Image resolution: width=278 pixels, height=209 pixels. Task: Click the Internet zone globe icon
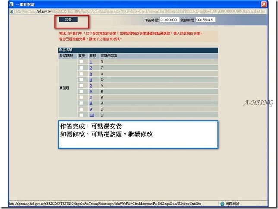[x=222, y=203]
